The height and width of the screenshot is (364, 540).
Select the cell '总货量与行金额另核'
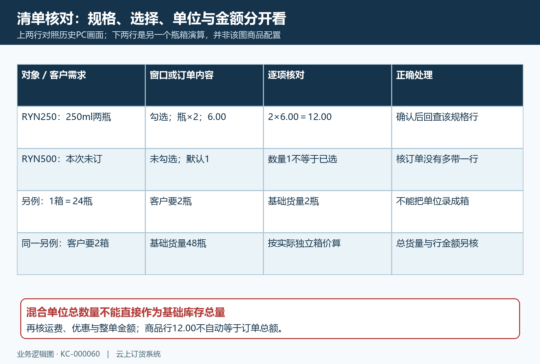point(457,254)
